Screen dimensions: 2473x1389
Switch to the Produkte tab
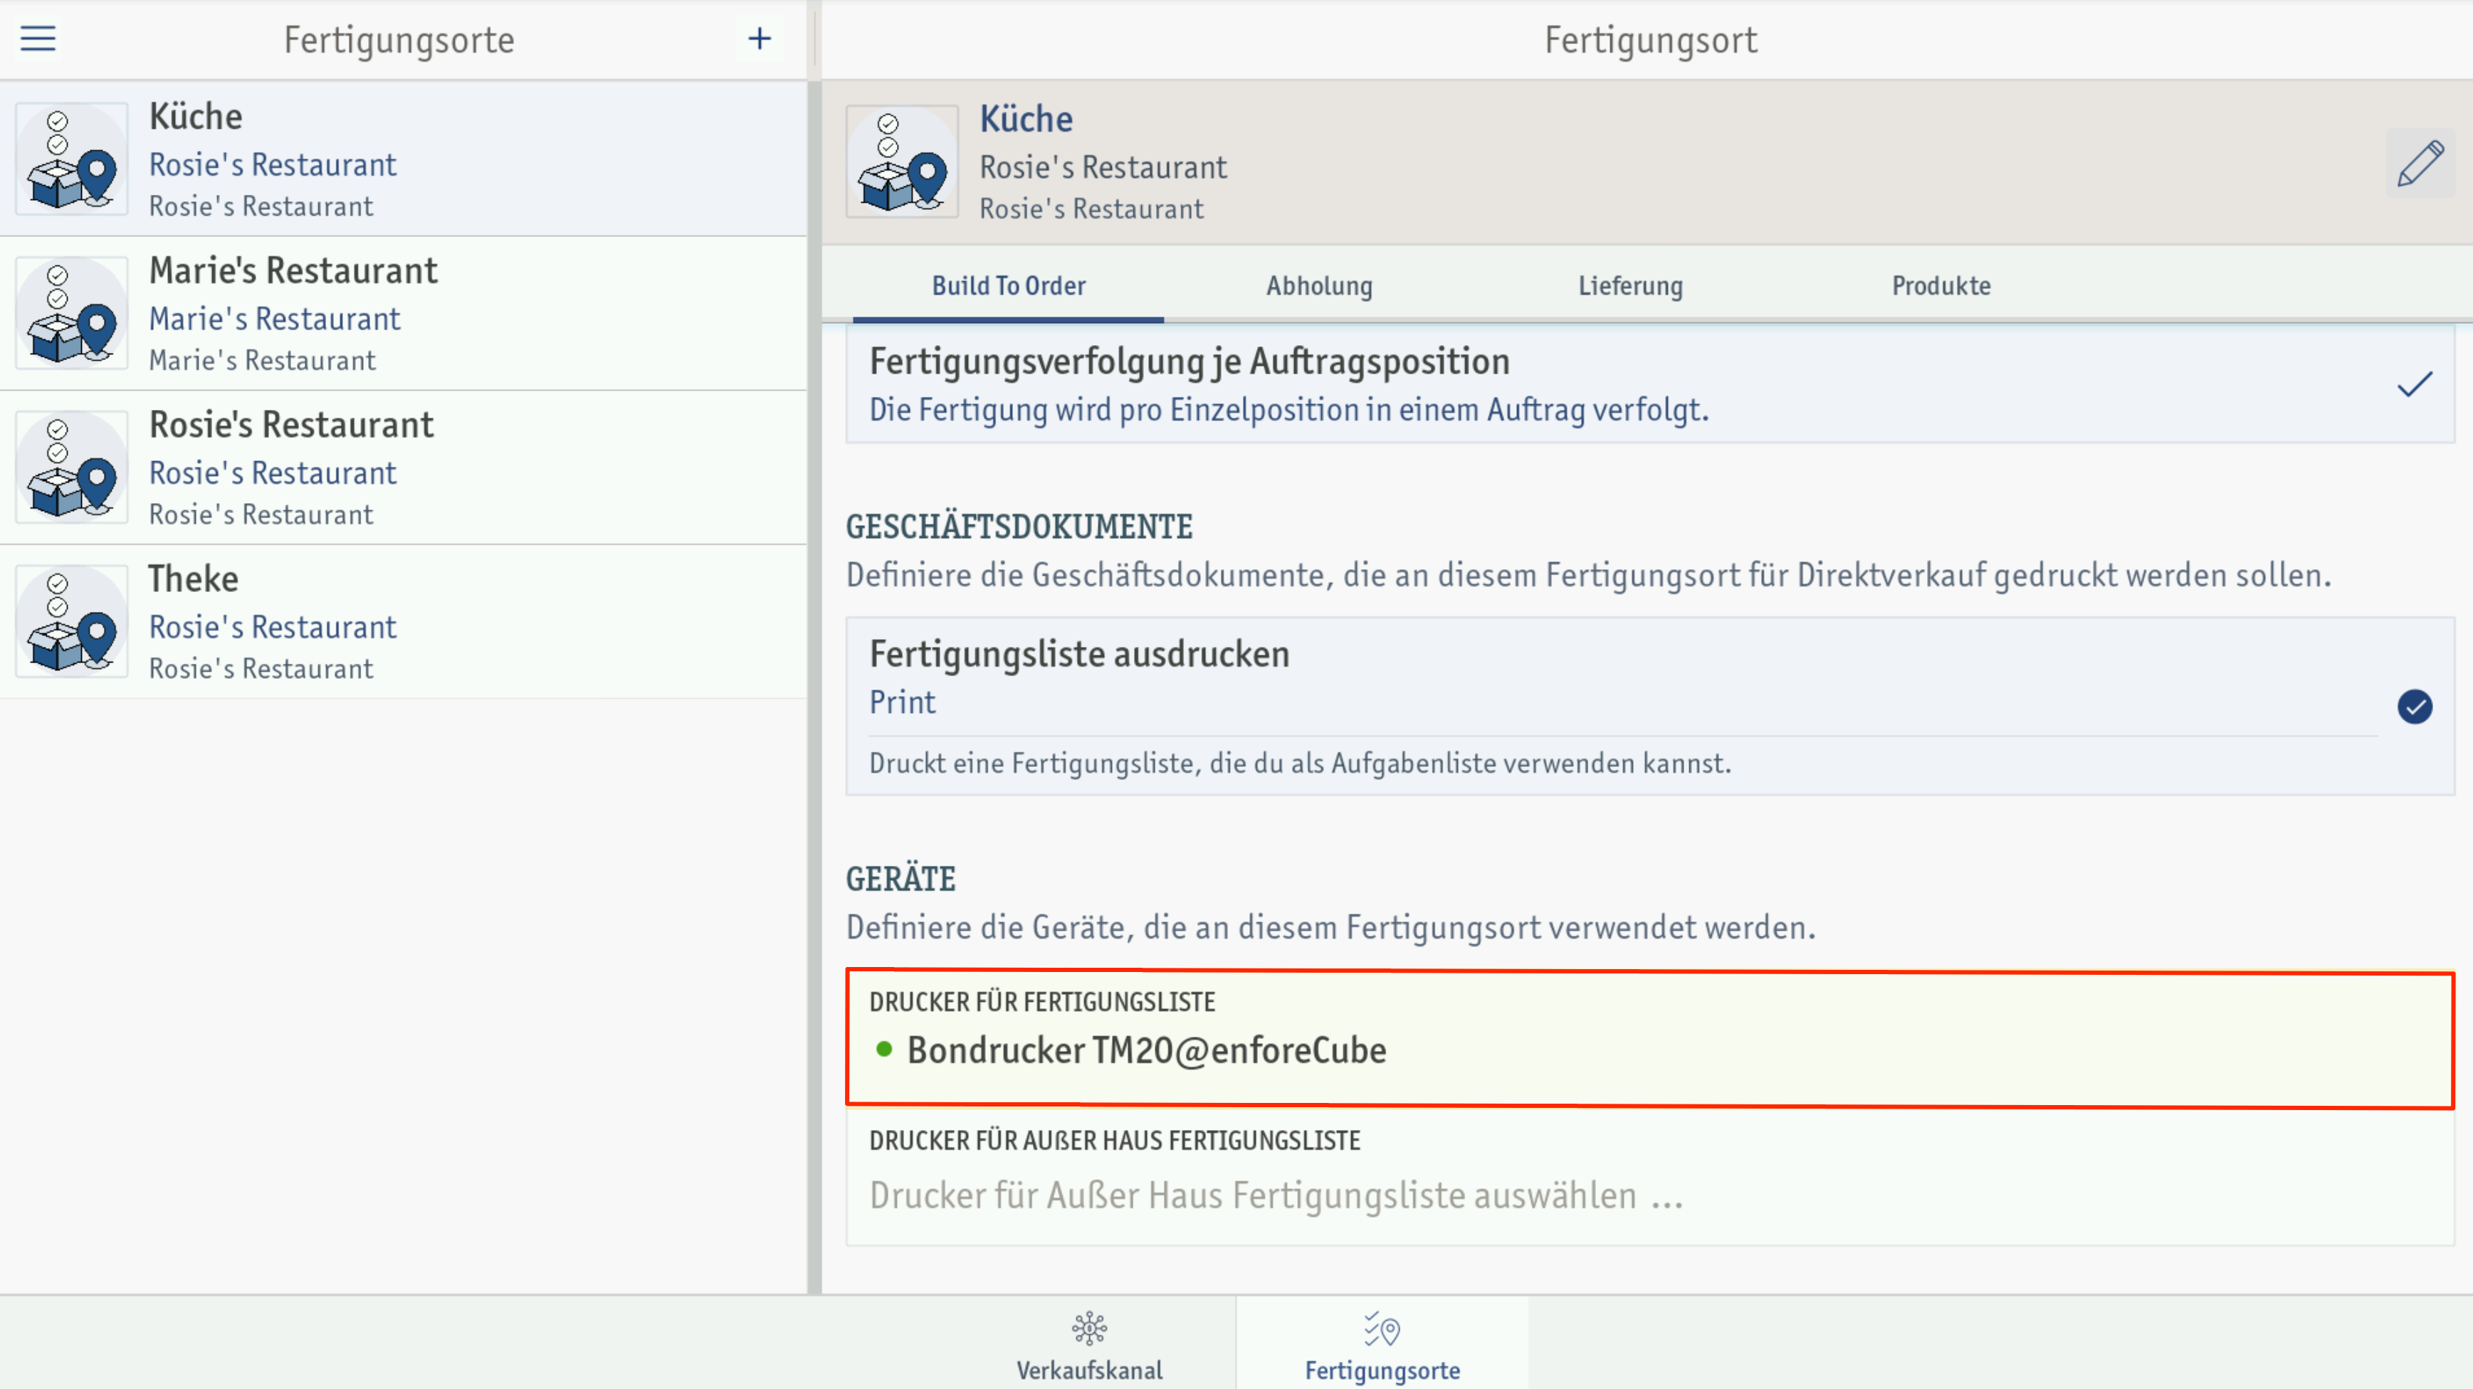click(x=1941, y=286)
